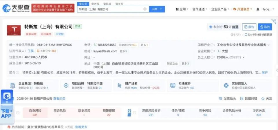Click 发票抬头 with its icon
The width and height of the screenshot is (278, 130).
click(x=228, y=99)
